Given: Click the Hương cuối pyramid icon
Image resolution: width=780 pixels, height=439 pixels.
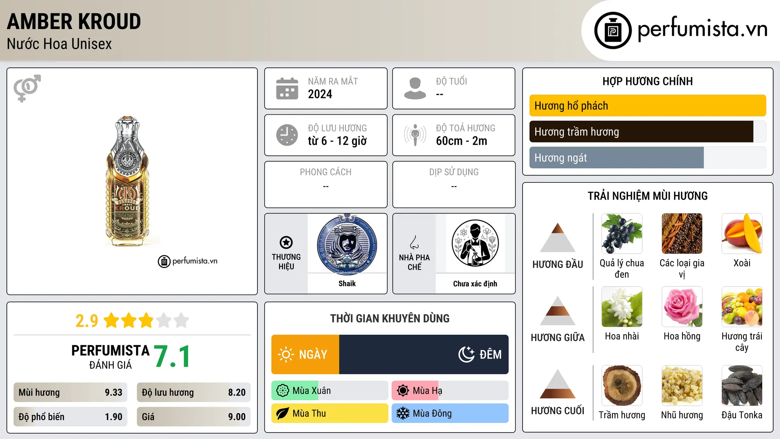Looking at the screenshot, I should pyautogui.click(x=558, y=384).
